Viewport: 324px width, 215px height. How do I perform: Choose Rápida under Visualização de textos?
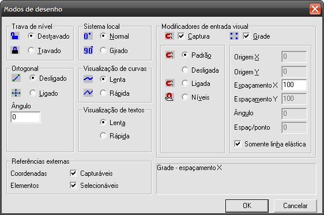(103, 135)
